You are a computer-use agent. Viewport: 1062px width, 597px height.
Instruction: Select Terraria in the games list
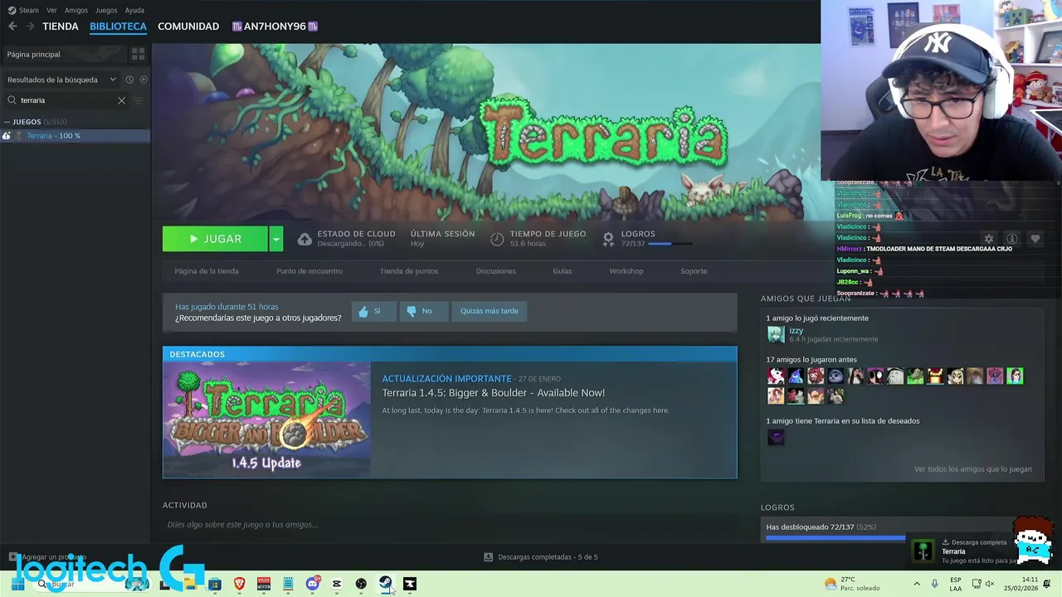[x=75, y=136]
